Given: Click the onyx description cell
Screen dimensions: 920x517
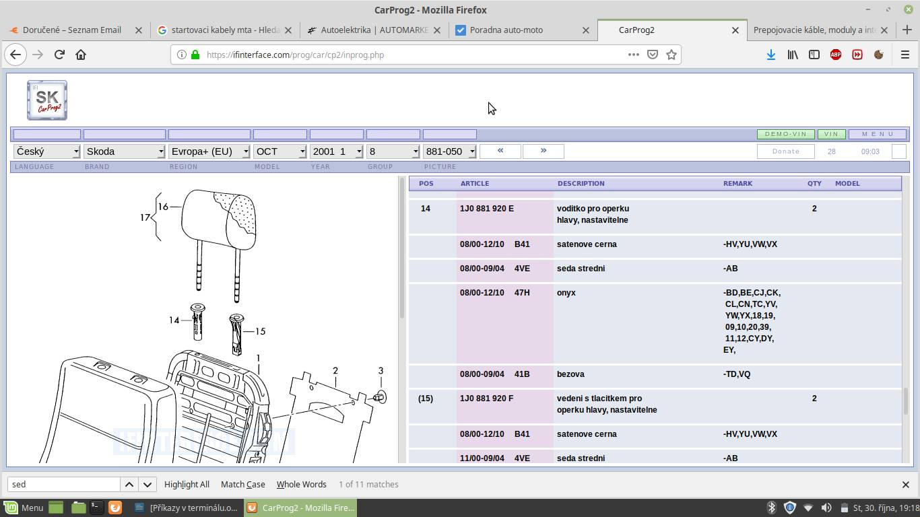Looking at the screenshot, I should click(566, 293).
